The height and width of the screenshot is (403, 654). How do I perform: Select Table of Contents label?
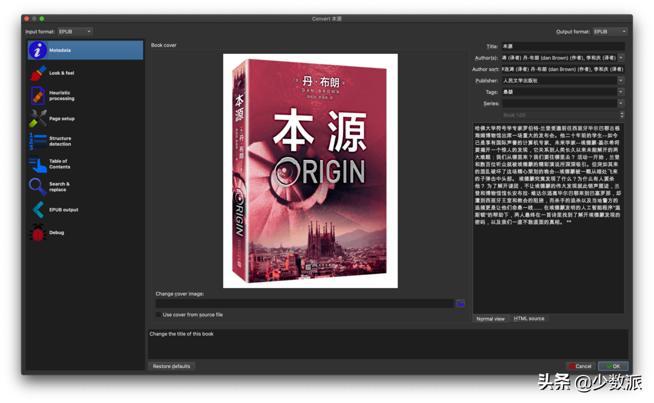tap(60, 164)
